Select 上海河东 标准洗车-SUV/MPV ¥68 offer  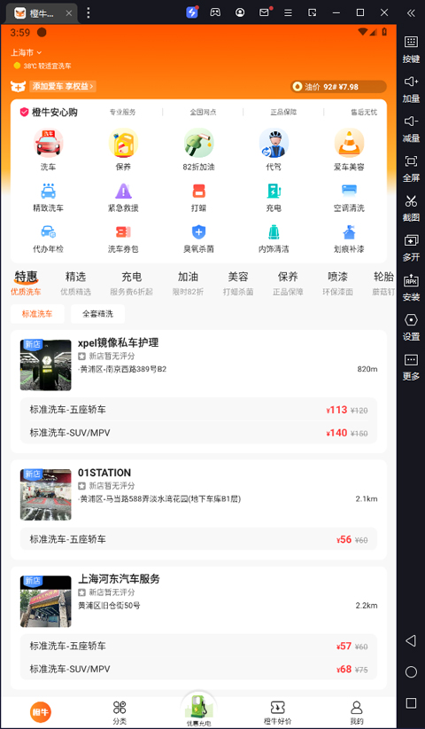click(198, 669)
